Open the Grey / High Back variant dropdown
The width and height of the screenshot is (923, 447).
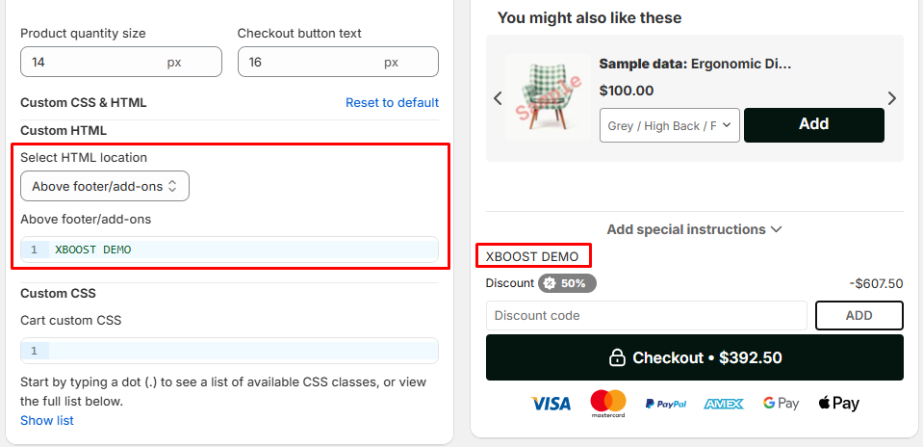669,125
